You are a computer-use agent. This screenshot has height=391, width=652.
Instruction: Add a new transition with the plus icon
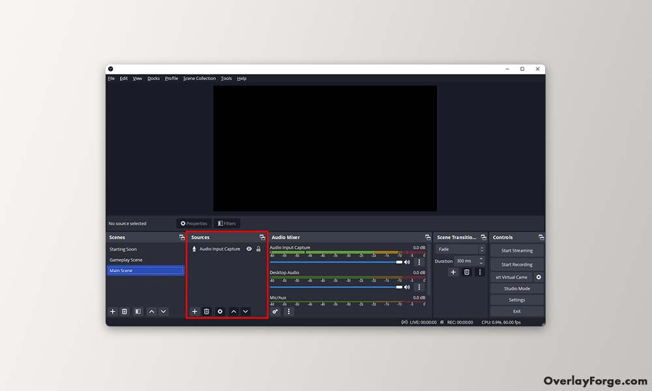[x=453, y=272]
